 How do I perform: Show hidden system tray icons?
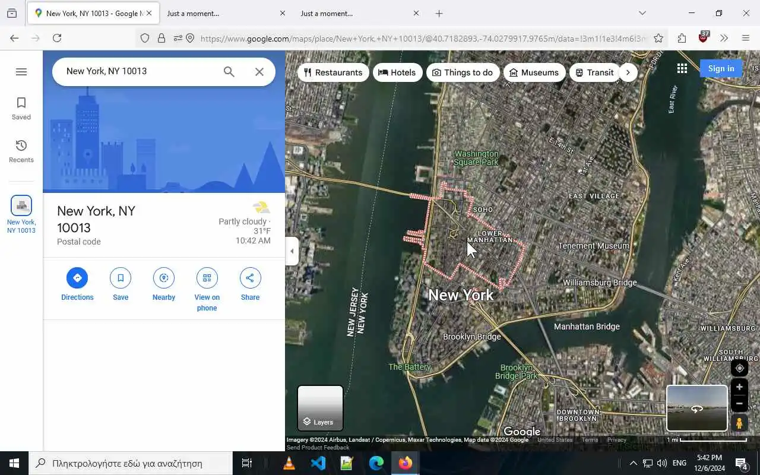(633, 463)
